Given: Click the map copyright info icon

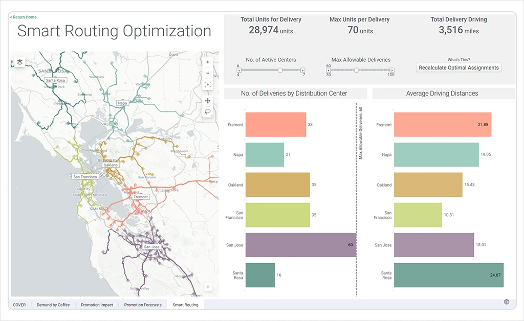Looking at the screenshot, I should pos(208,287).
